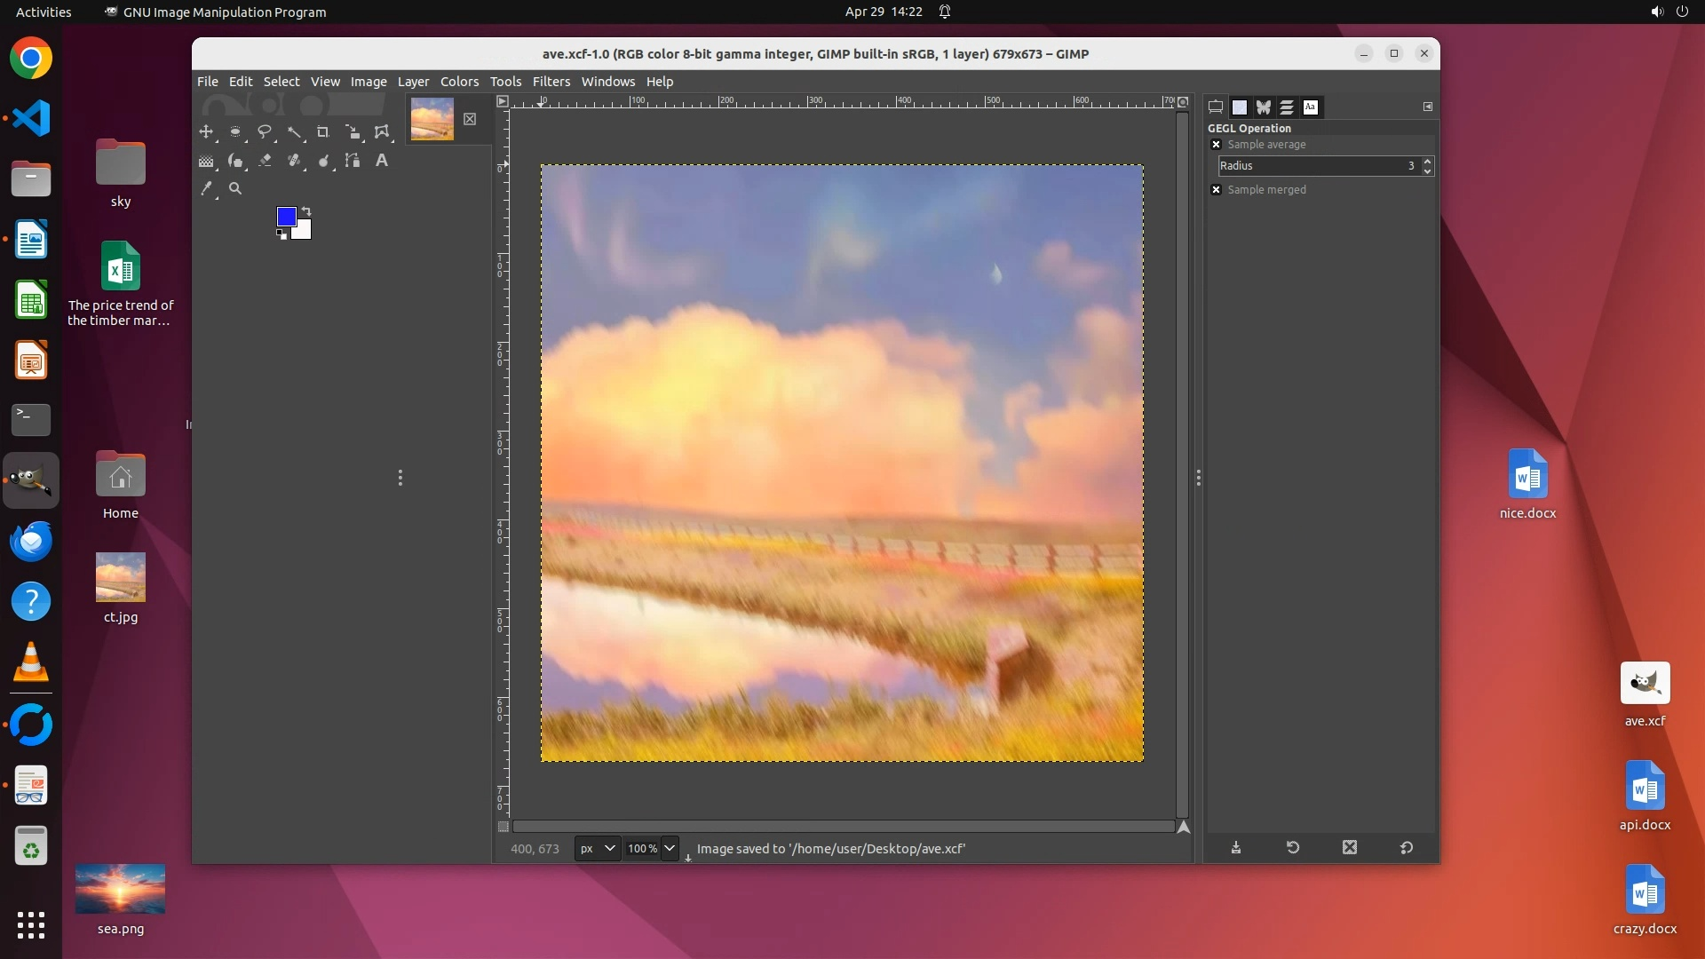Select the Text tool
The width and height of the screenshot is (1705, 959).
click(382, 161)
